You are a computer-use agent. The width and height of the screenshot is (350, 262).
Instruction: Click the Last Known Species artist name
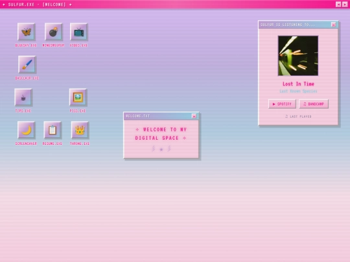298,91
